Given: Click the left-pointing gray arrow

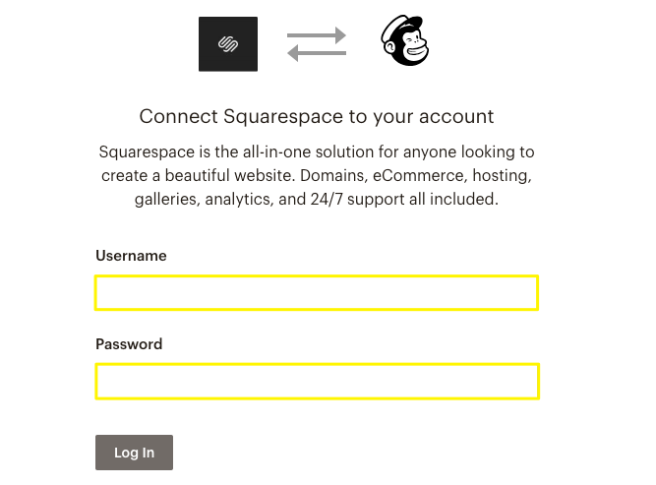Looking at the screenshot, I should 317,54.
